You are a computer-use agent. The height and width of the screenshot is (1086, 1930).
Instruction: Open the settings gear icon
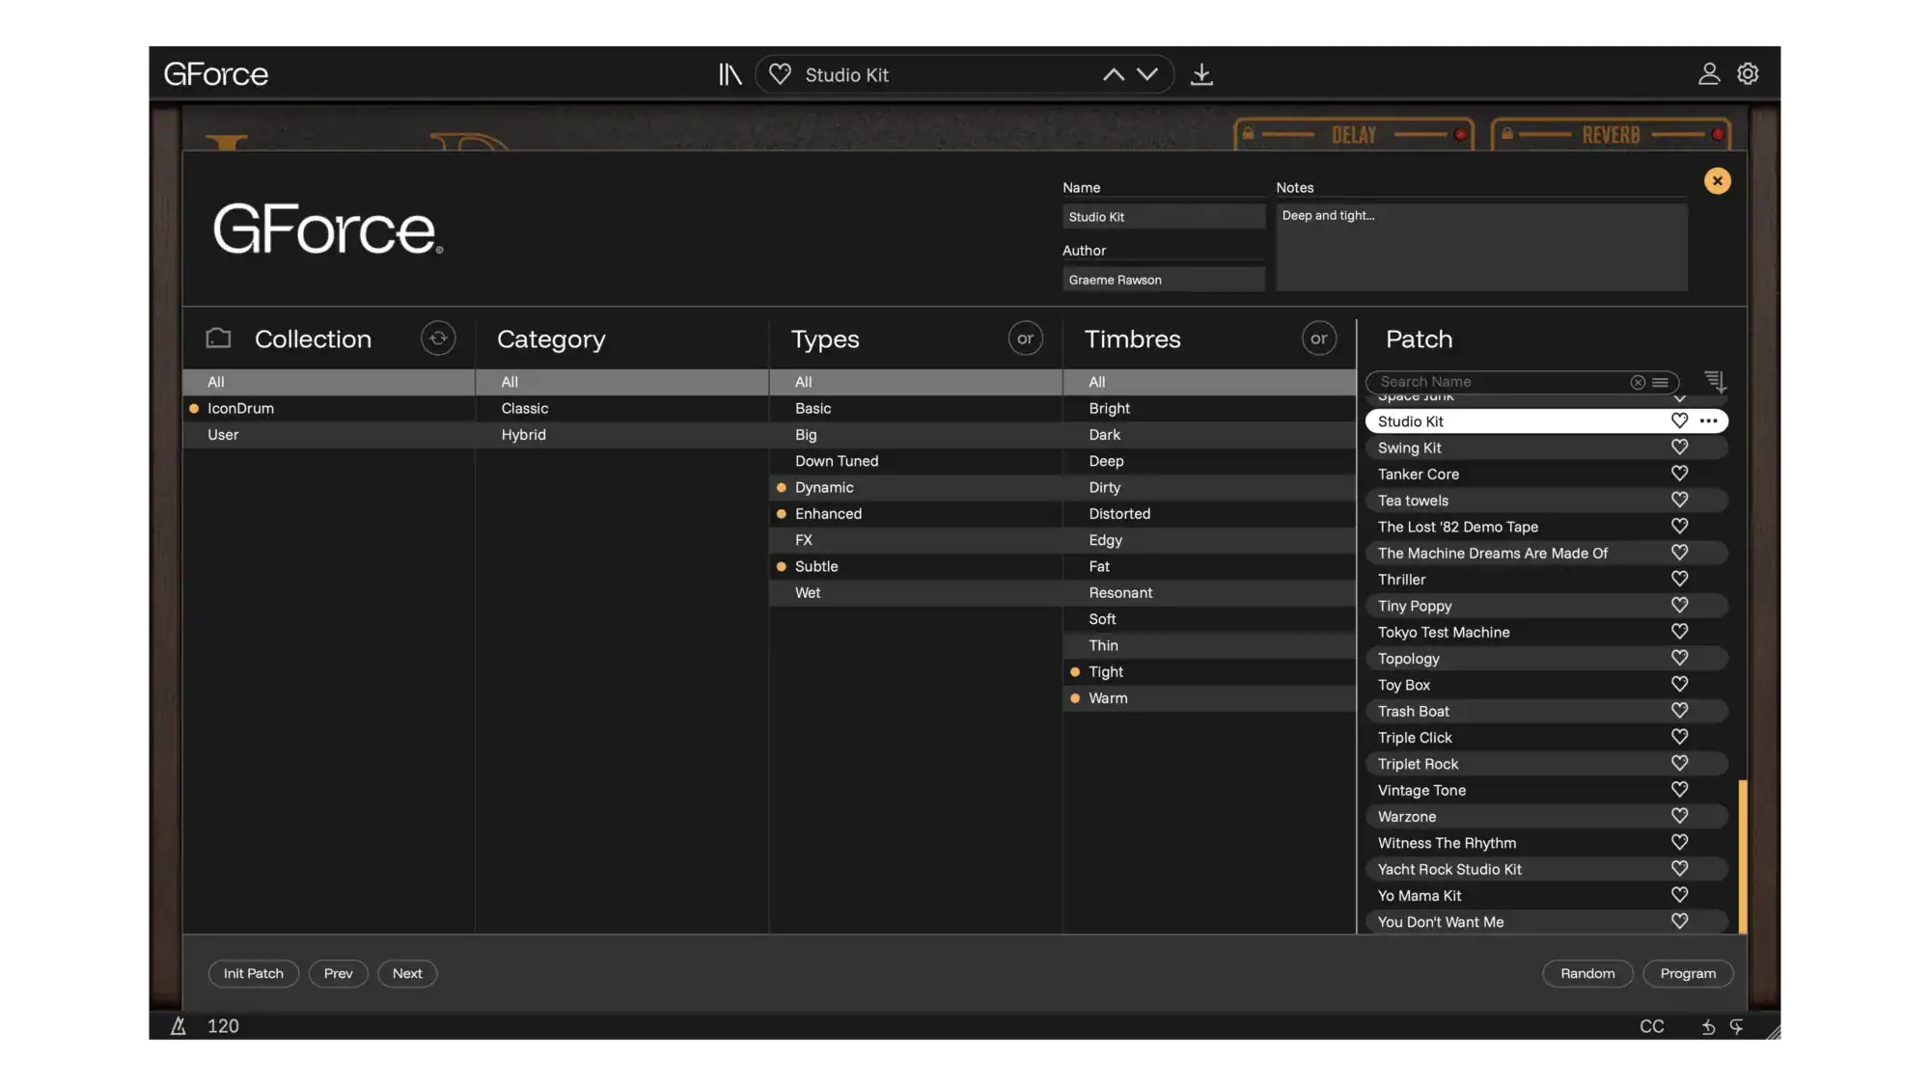point(1748,74)
